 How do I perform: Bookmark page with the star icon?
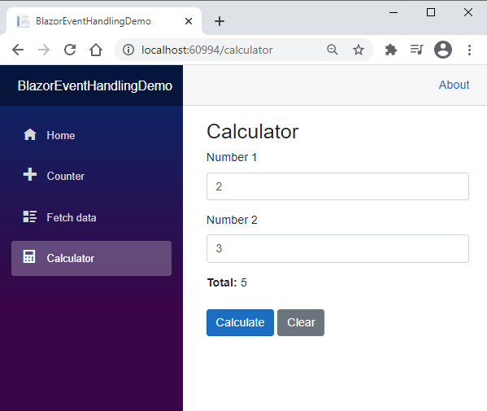359,50
